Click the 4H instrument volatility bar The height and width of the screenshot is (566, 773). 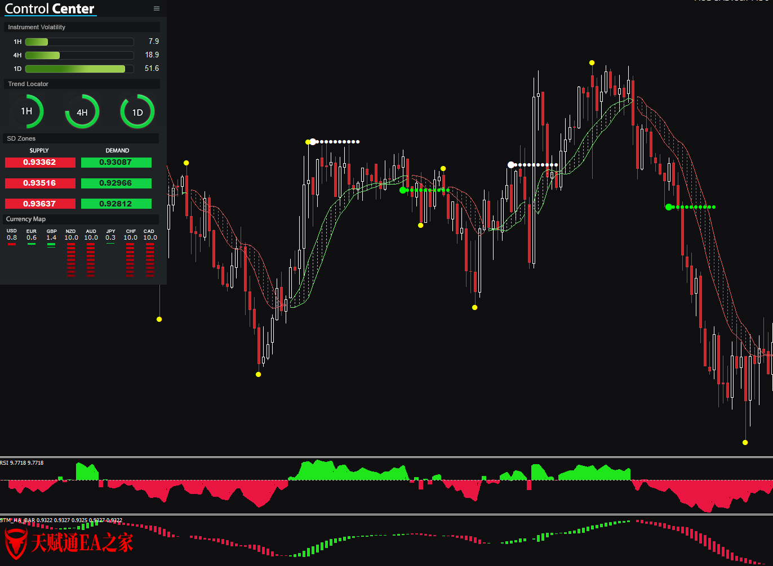(79, 55)
